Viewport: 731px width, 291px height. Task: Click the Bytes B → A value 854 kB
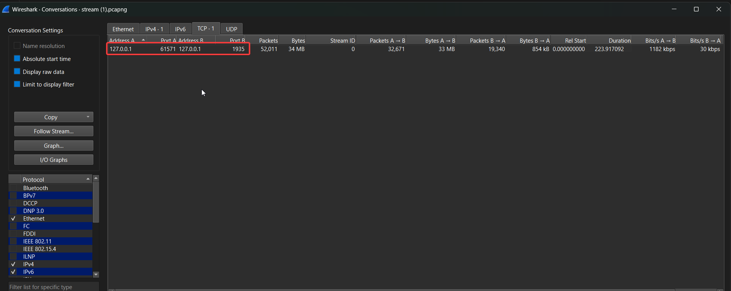541,49
